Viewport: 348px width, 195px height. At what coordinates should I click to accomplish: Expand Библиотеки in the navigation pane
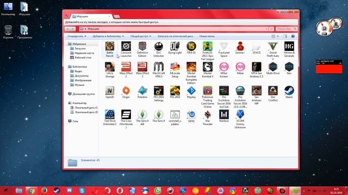77,67
